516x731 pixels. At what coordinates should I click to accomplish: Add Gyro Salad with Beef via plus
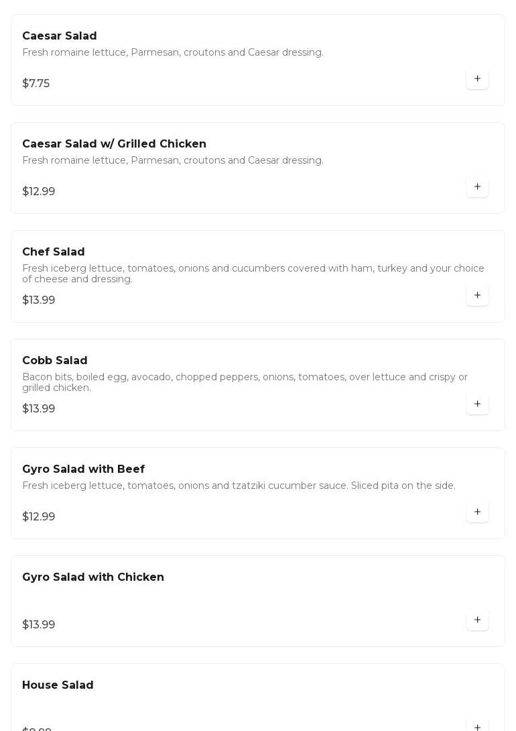coord(477,512)
